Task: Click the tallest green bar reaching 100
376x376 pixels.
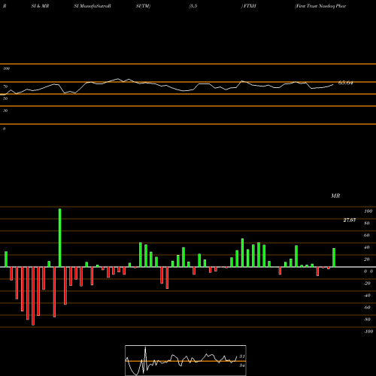Action: [60, 238]
